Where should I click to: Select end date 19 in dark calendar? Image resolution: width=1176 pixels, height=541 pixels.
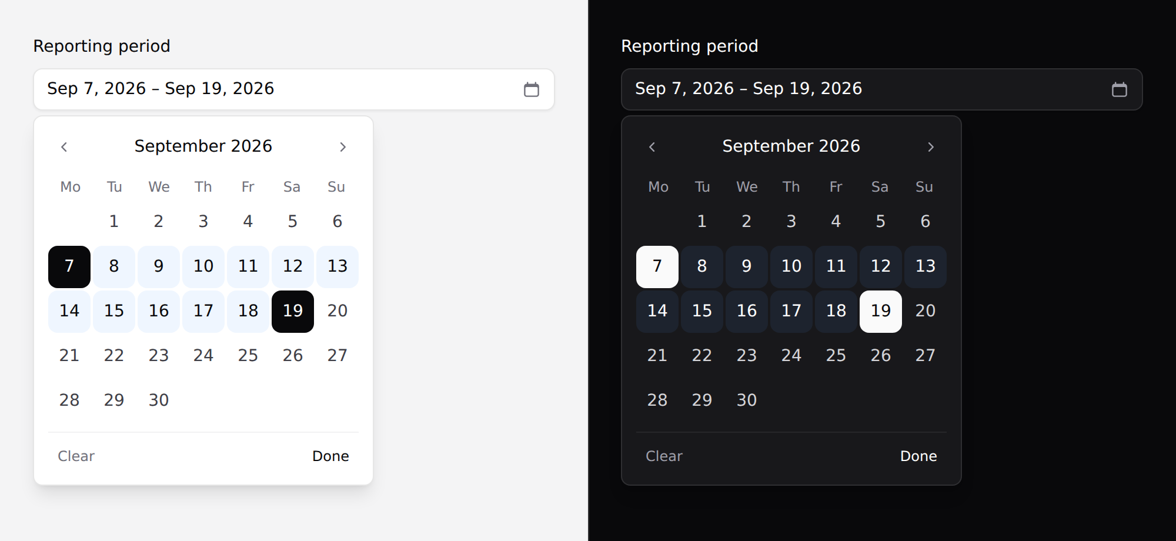[x=881, y=312]
